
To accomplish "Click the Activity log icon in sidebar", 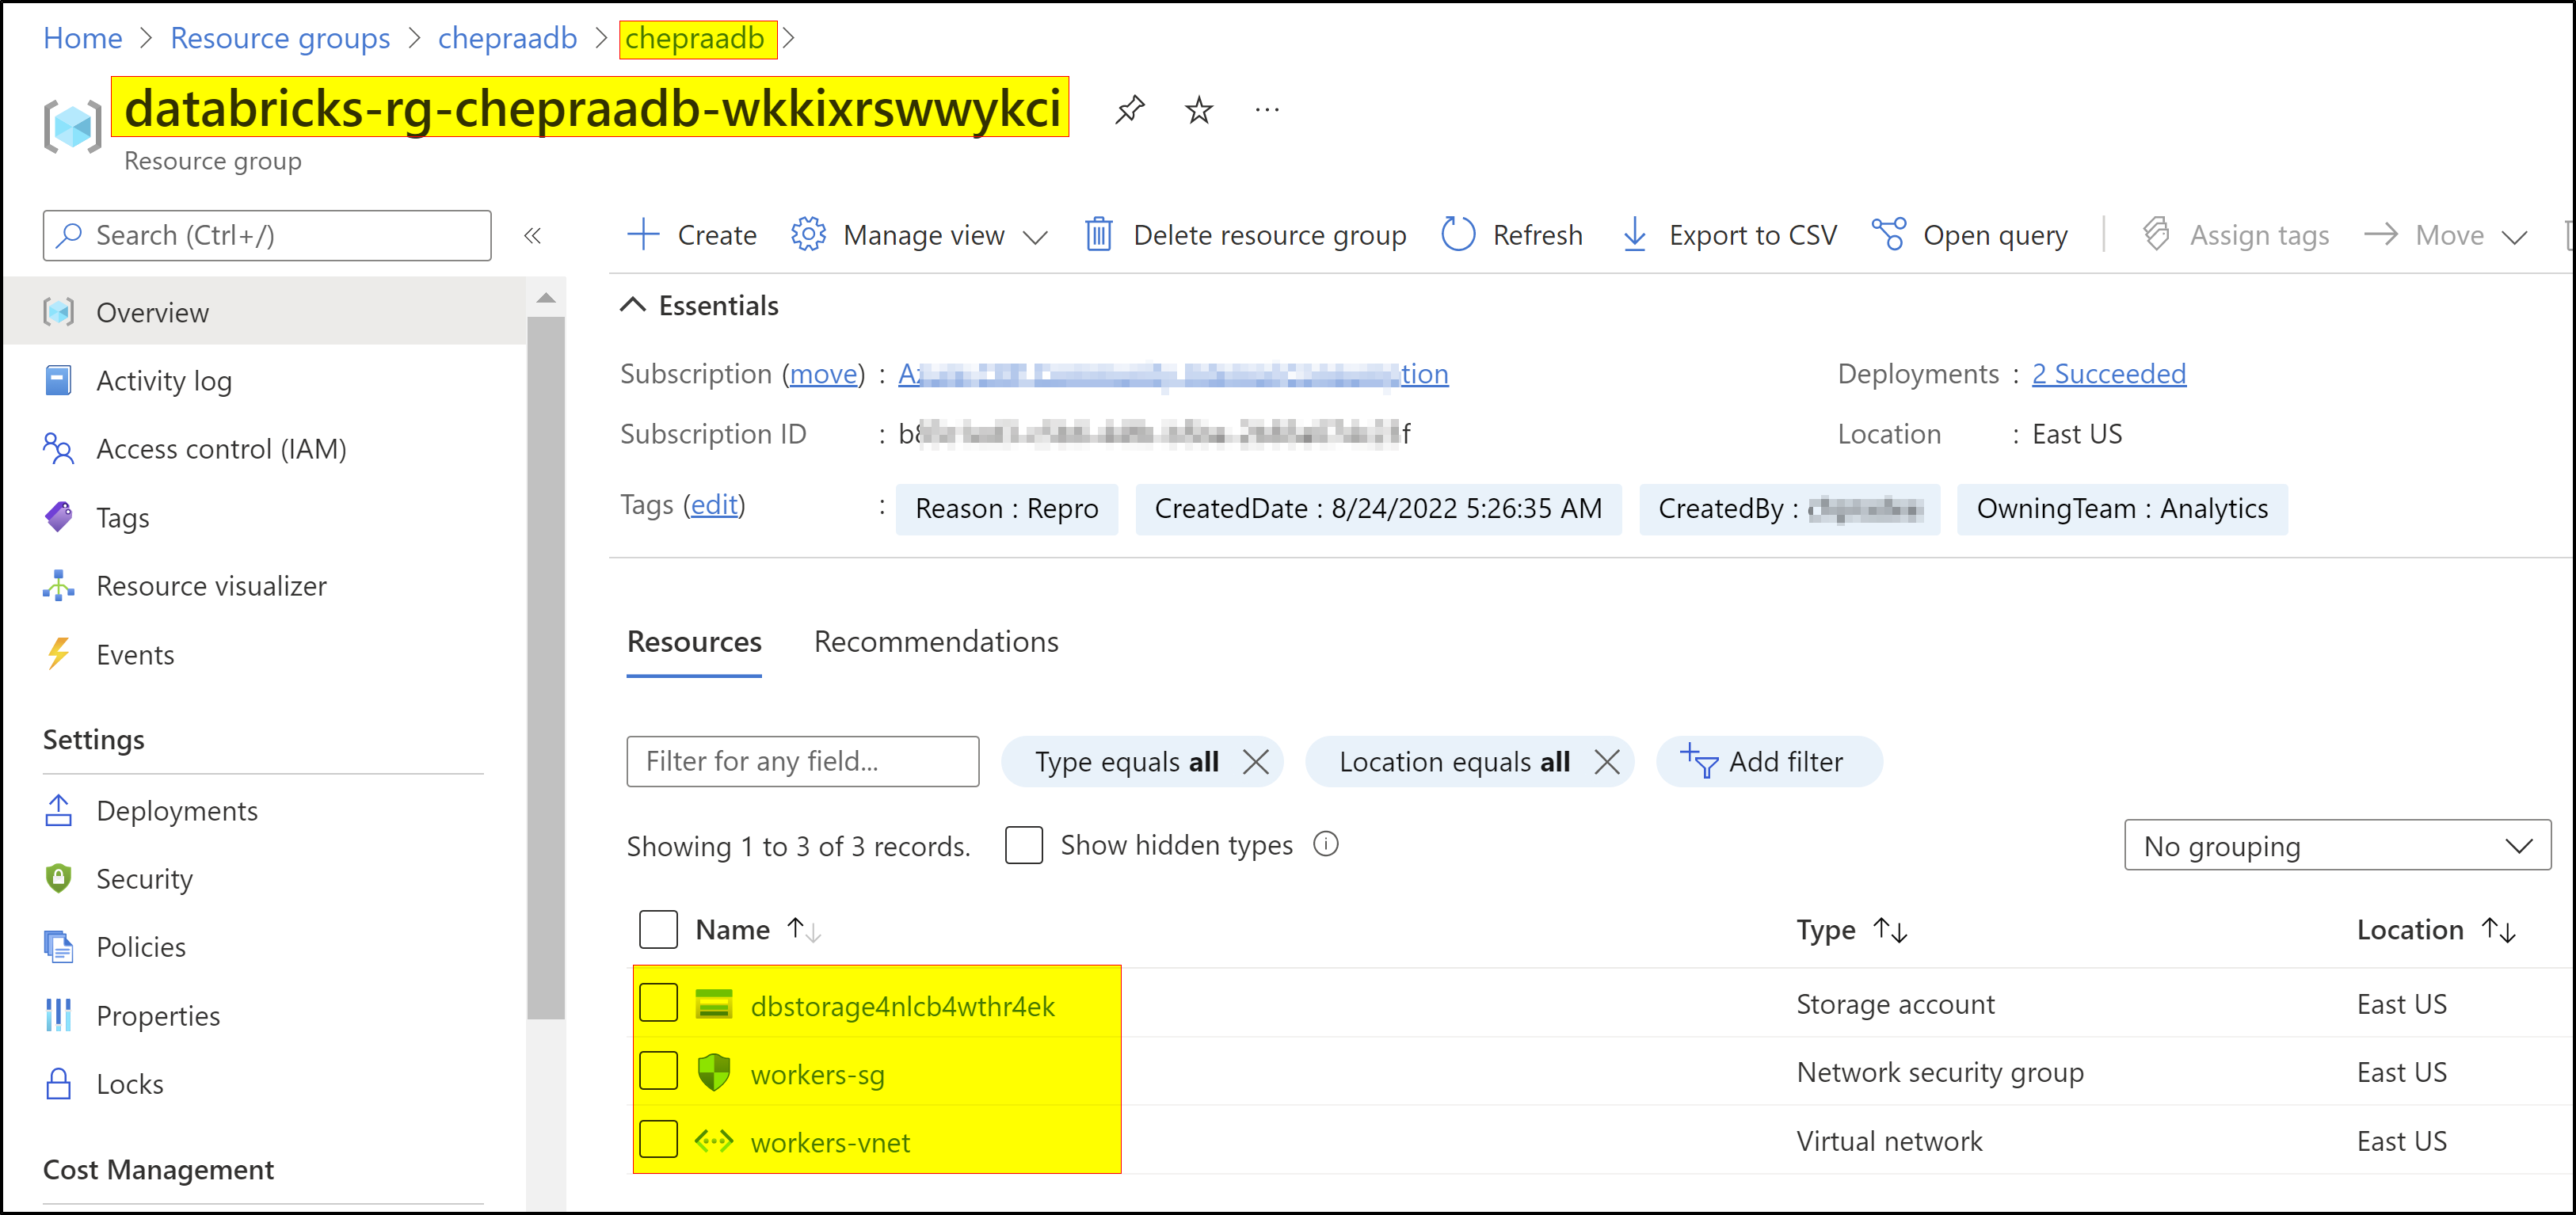I will point(59,381).
